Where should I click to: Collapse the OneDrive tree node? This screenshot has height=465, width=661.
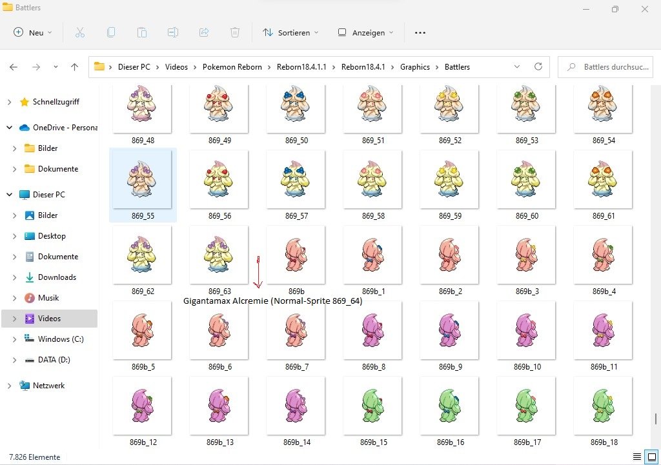tap(9, 128)
